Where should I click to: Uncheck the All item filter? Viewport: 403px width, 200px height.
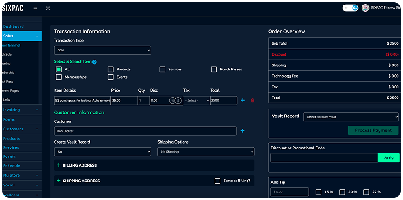(59, 70)
